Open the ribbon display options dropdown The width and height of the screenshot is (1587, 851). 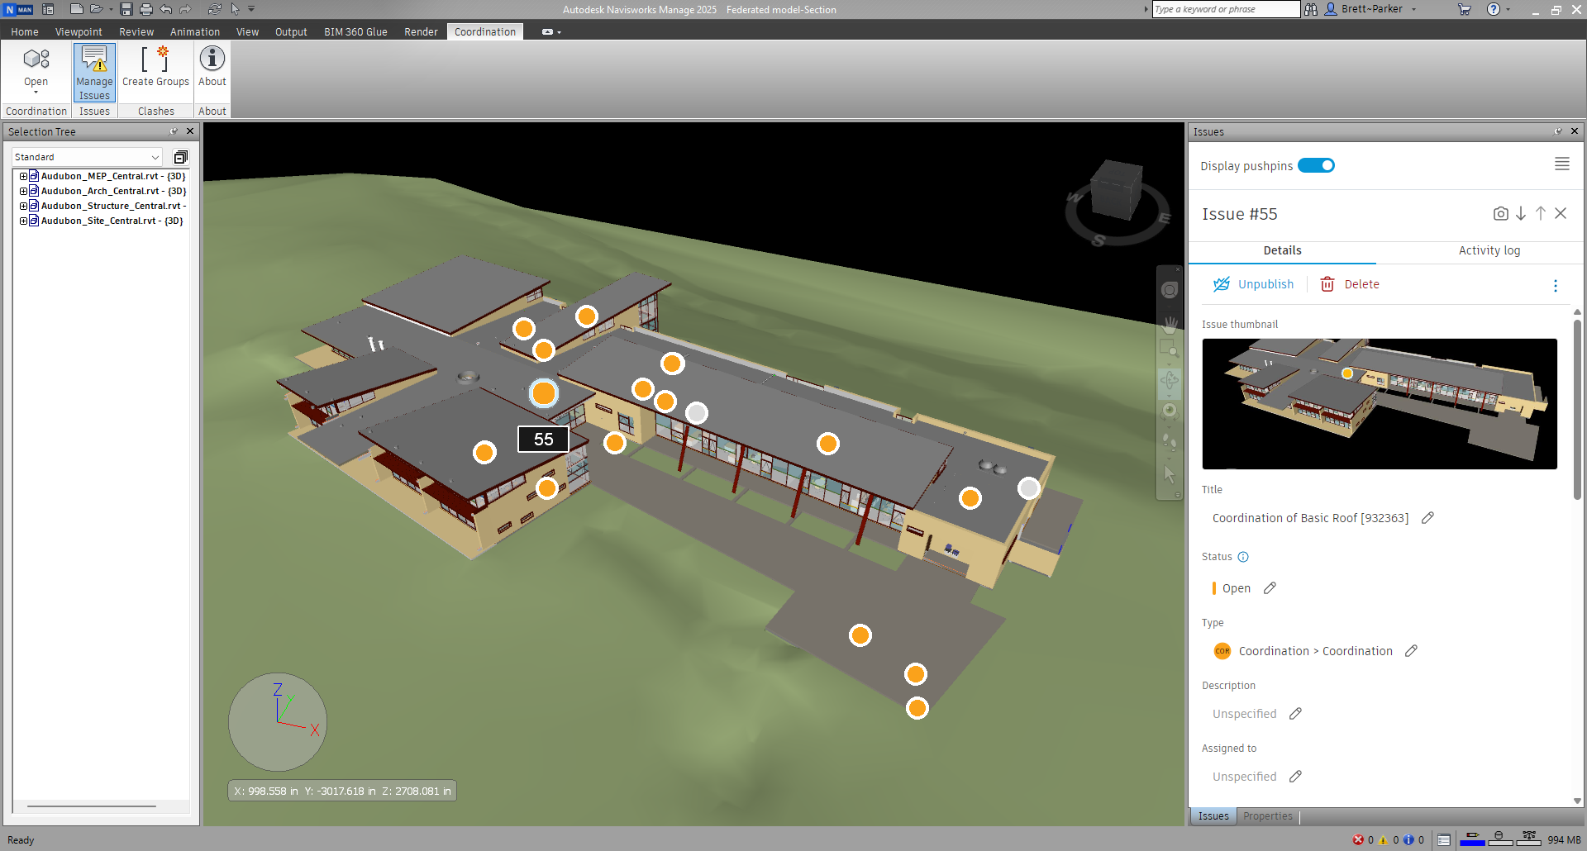(x=551, y=32)
